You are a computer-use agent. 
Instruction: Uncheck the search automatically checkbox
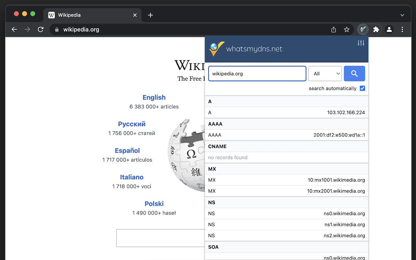(x=362, y=88)
